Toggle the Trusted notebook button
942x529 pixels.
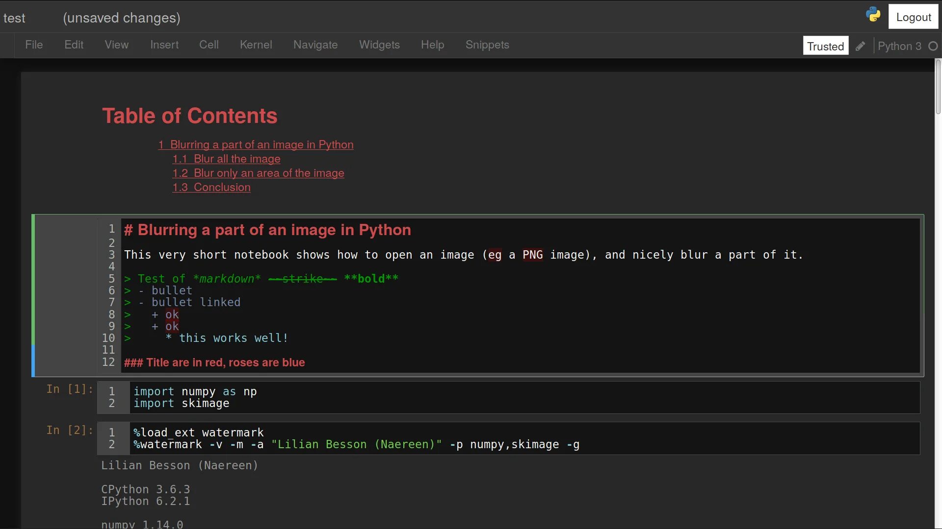point(825,46)
